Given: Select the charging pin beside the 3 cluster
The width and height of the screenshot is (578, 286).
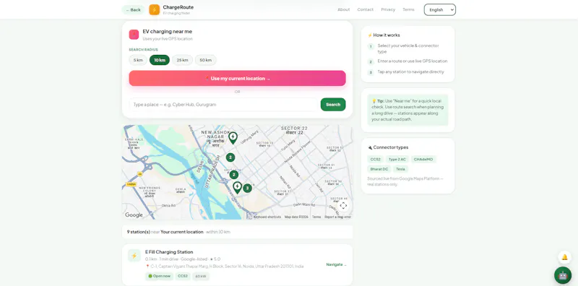Looking at the screenshot, I should 237,188.
